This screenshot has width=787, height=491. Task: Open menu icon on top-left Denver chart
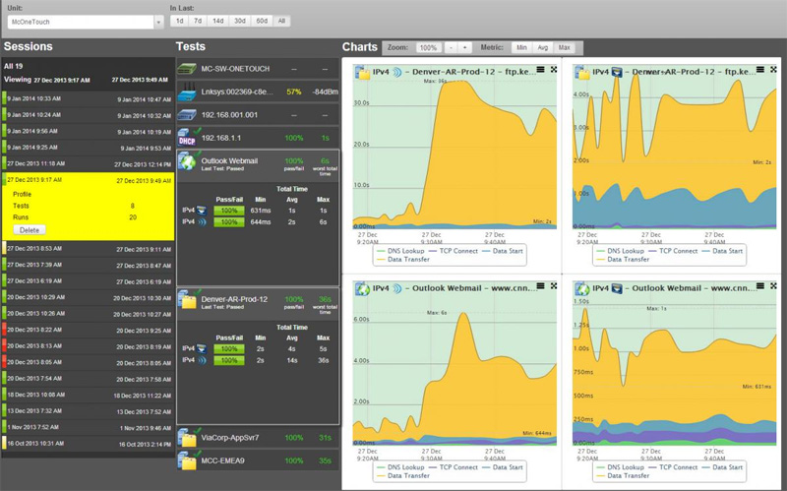541,69
